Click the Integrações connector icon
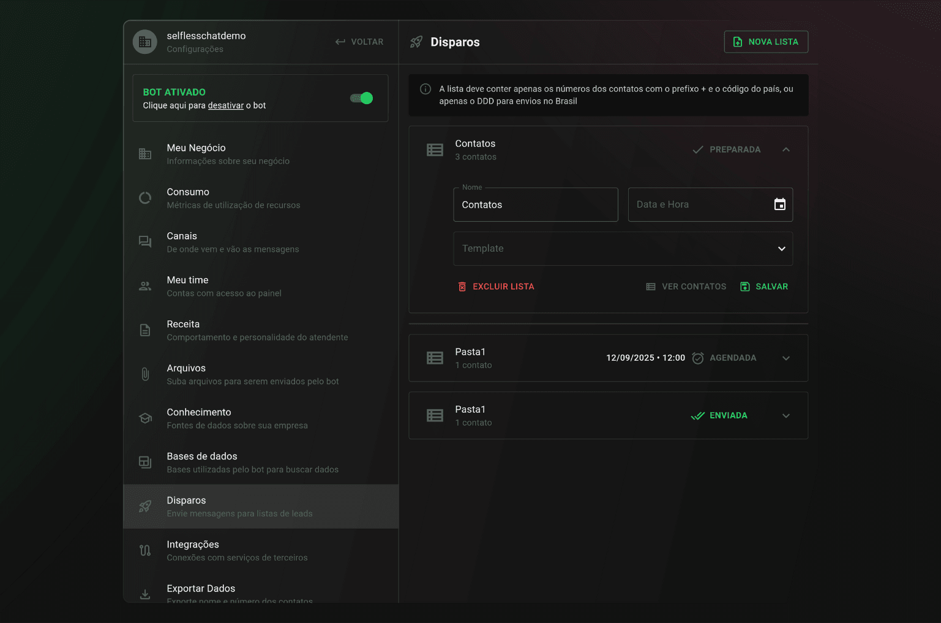 pos(145,551)
